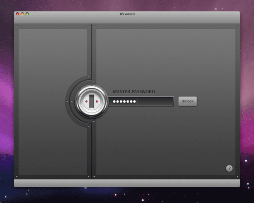This screenshot has height=203, width=254.
Task: Click the 1Password window title text
Action: coord(127,14)
